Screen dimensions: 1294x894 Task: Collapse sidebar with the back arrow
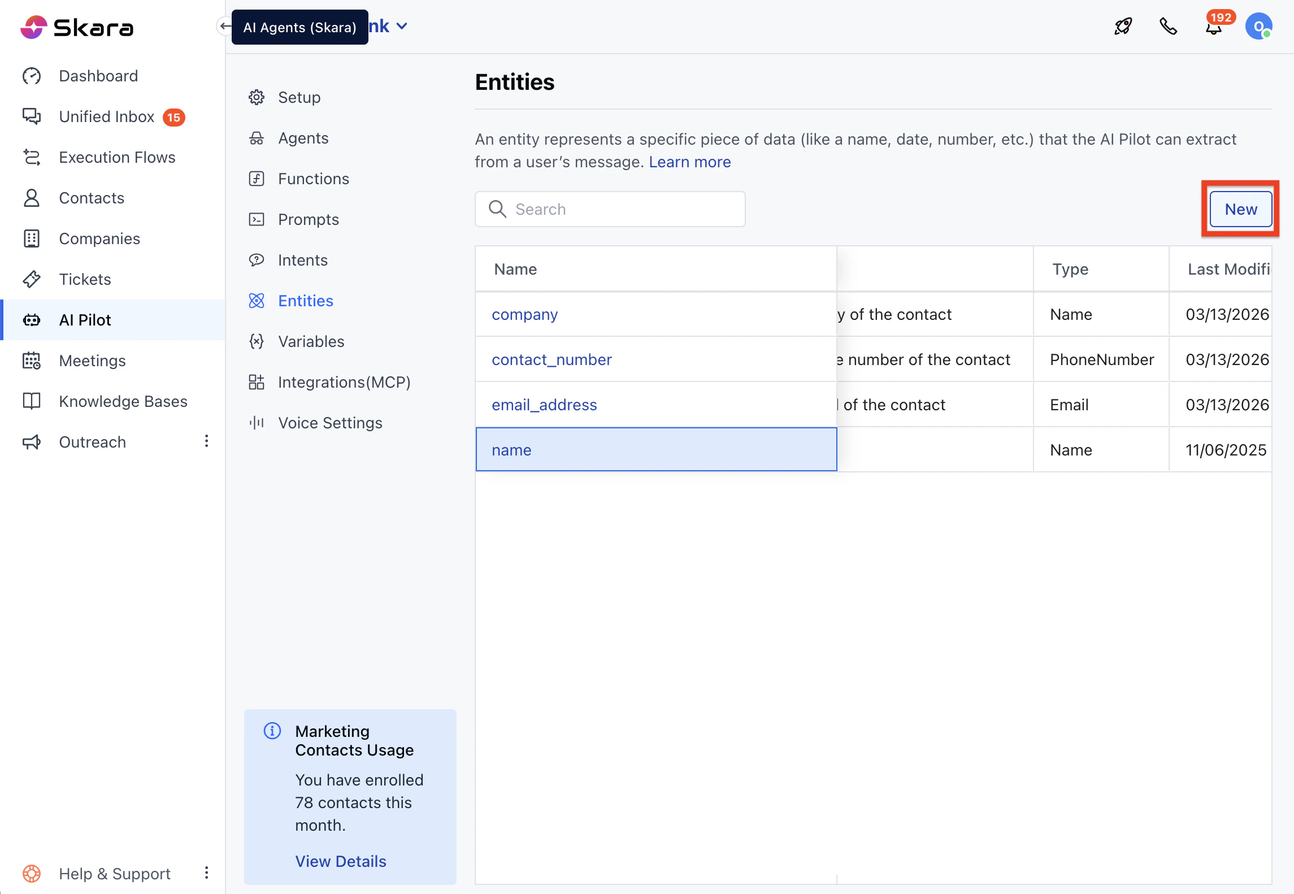[x=224, y=27]
